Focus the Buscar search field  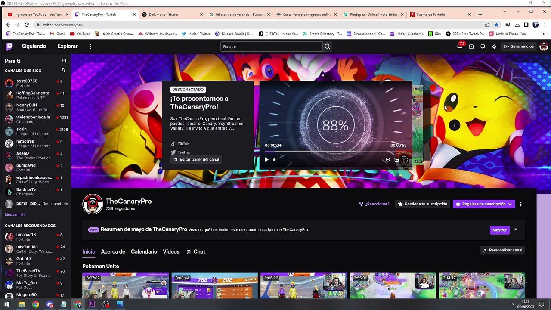[x=271, y=46]
